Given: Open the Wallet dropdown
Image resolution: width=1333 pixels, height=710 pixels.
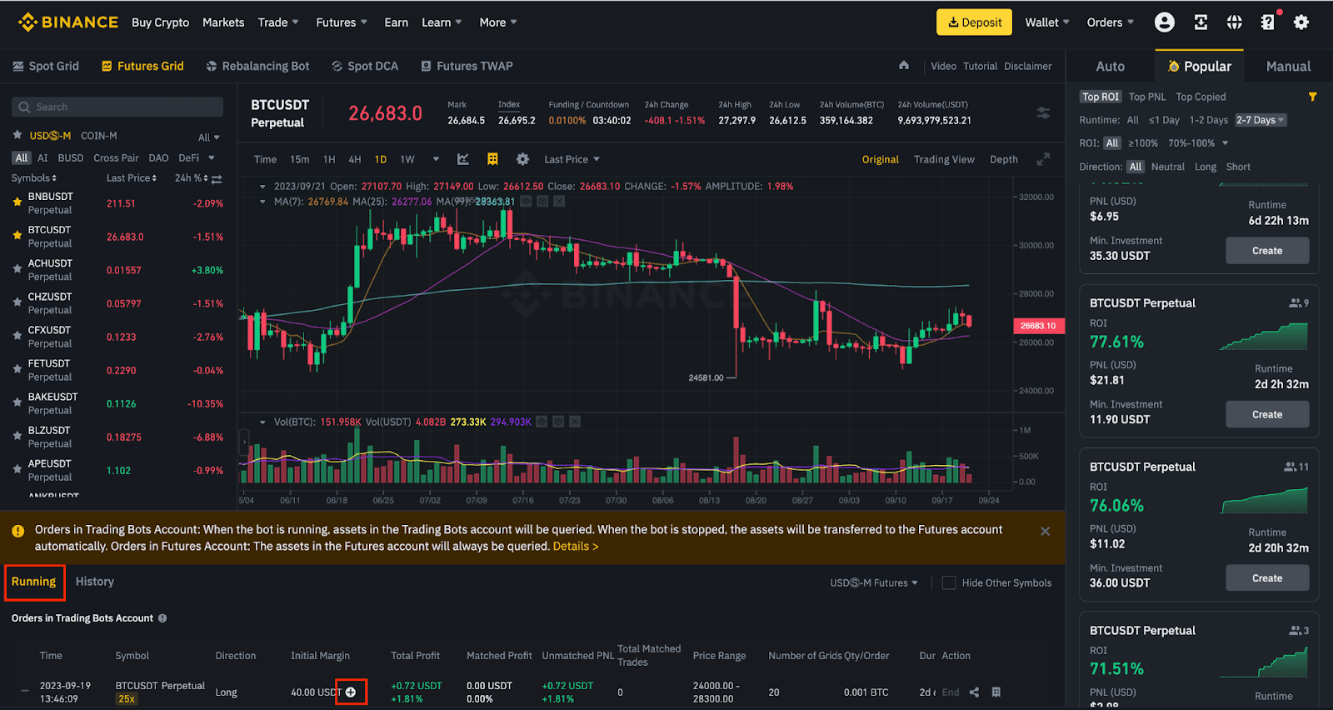Looking at the screenshot, I should coord(1046,22).
